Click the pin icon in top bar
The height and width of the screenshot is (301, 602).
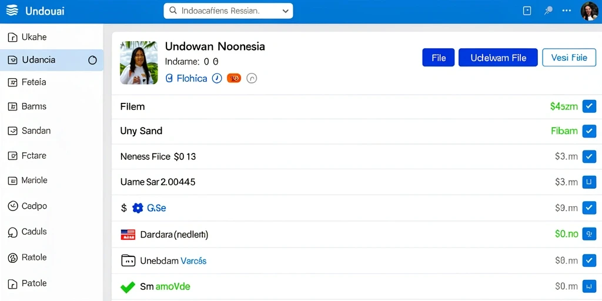(549, 11)
